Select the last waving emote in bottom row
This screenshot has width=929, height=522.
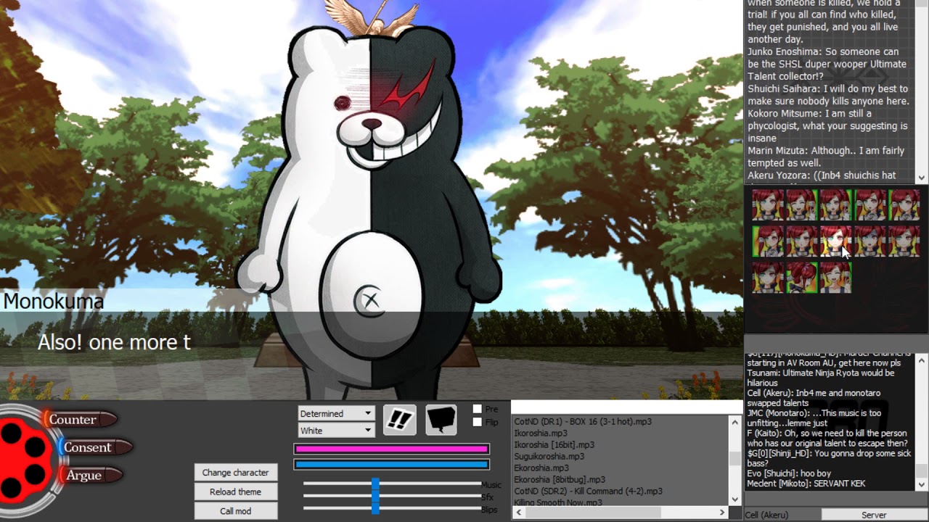tap(835, 278)
